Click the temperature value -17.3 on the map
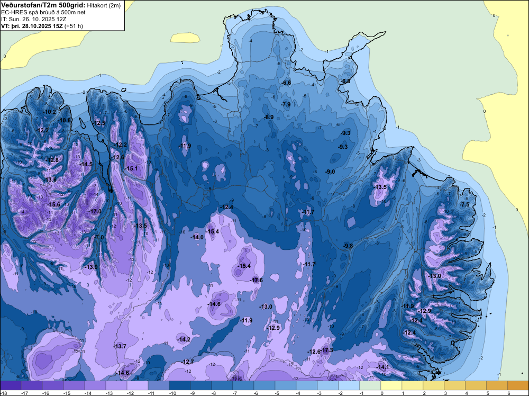The width and height of the screenshot is (529, 396). (326, 350)
